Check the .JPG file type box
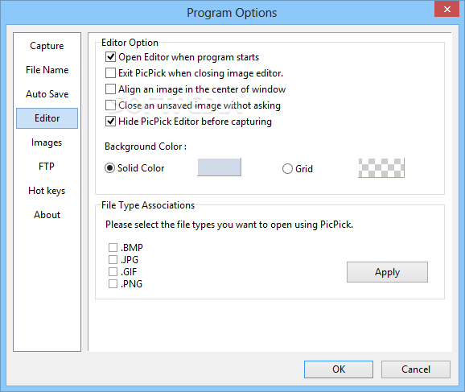The height and width of the screenshot is (392, 465). [x=113, y=259]
